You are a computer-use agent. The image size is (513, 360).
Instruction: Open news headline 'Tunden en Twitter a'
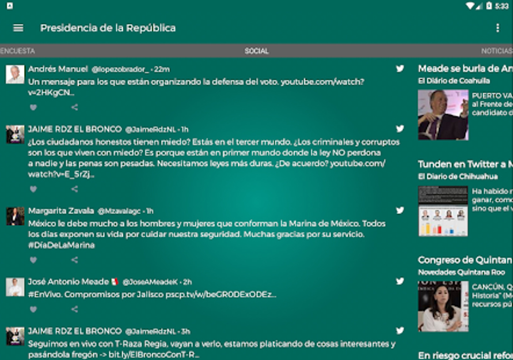(465, 164)
